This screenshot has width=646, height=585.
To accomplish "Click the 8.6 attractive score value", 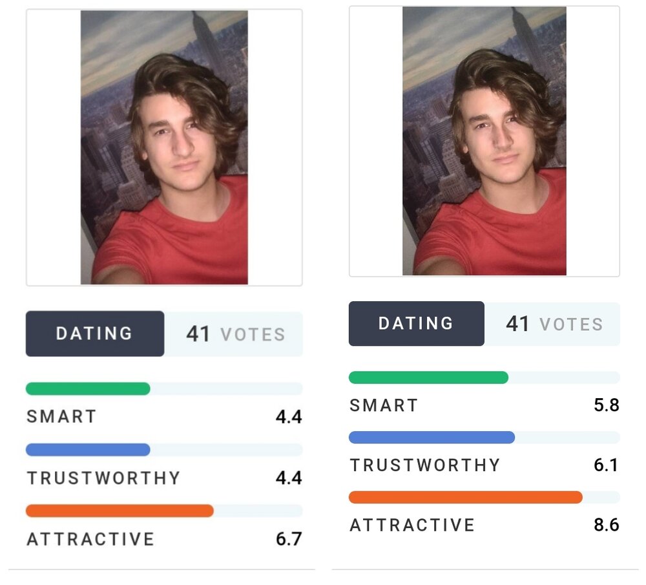I will [x=607, y=526].
